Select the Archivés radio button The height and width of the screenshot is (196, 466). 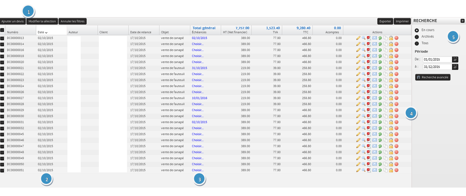click(x=417, y=37)
